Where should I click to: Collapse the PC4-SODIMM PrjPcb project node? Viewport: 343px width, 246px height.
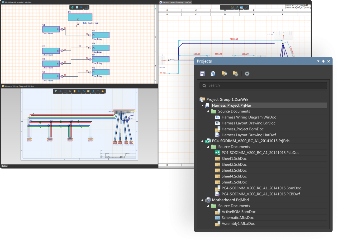click(x=202, y=141)
